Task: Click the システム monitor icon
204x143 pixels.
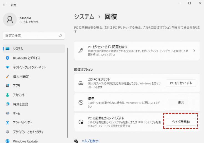Action: click(7, 49)
